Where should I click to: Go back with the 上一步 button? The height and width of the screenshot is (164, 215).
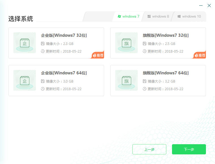pyautogui.click(x=149, y=149)
